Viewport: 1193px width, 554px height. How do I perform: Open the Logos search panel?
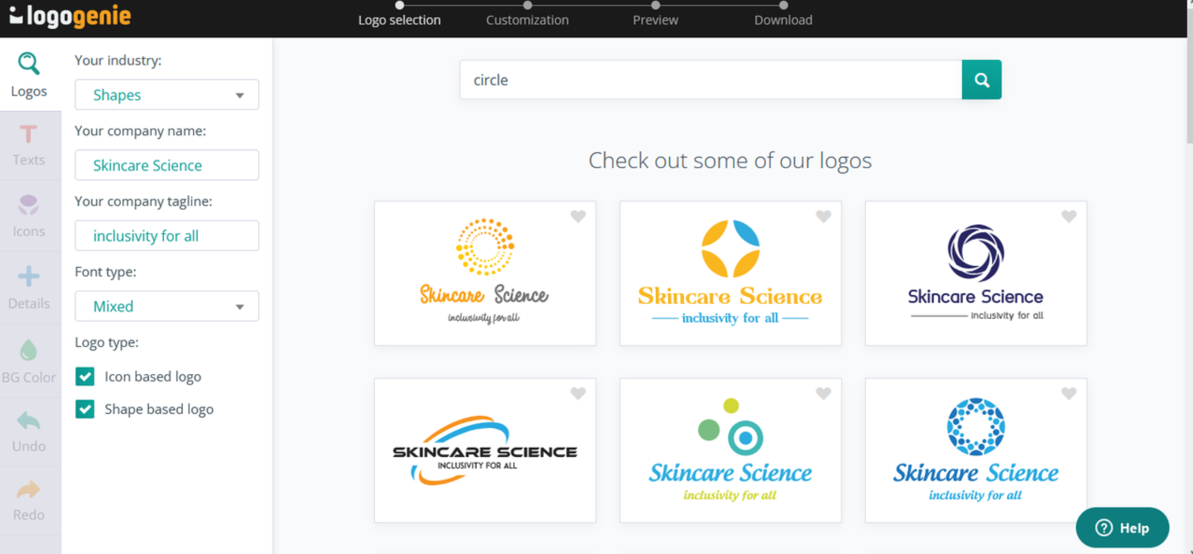29,74
